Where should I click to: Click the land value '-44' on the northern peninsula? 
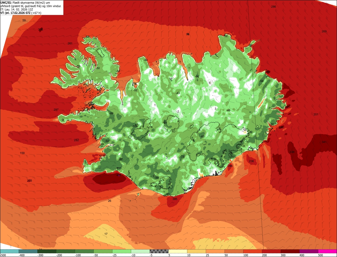click(146, 60)
